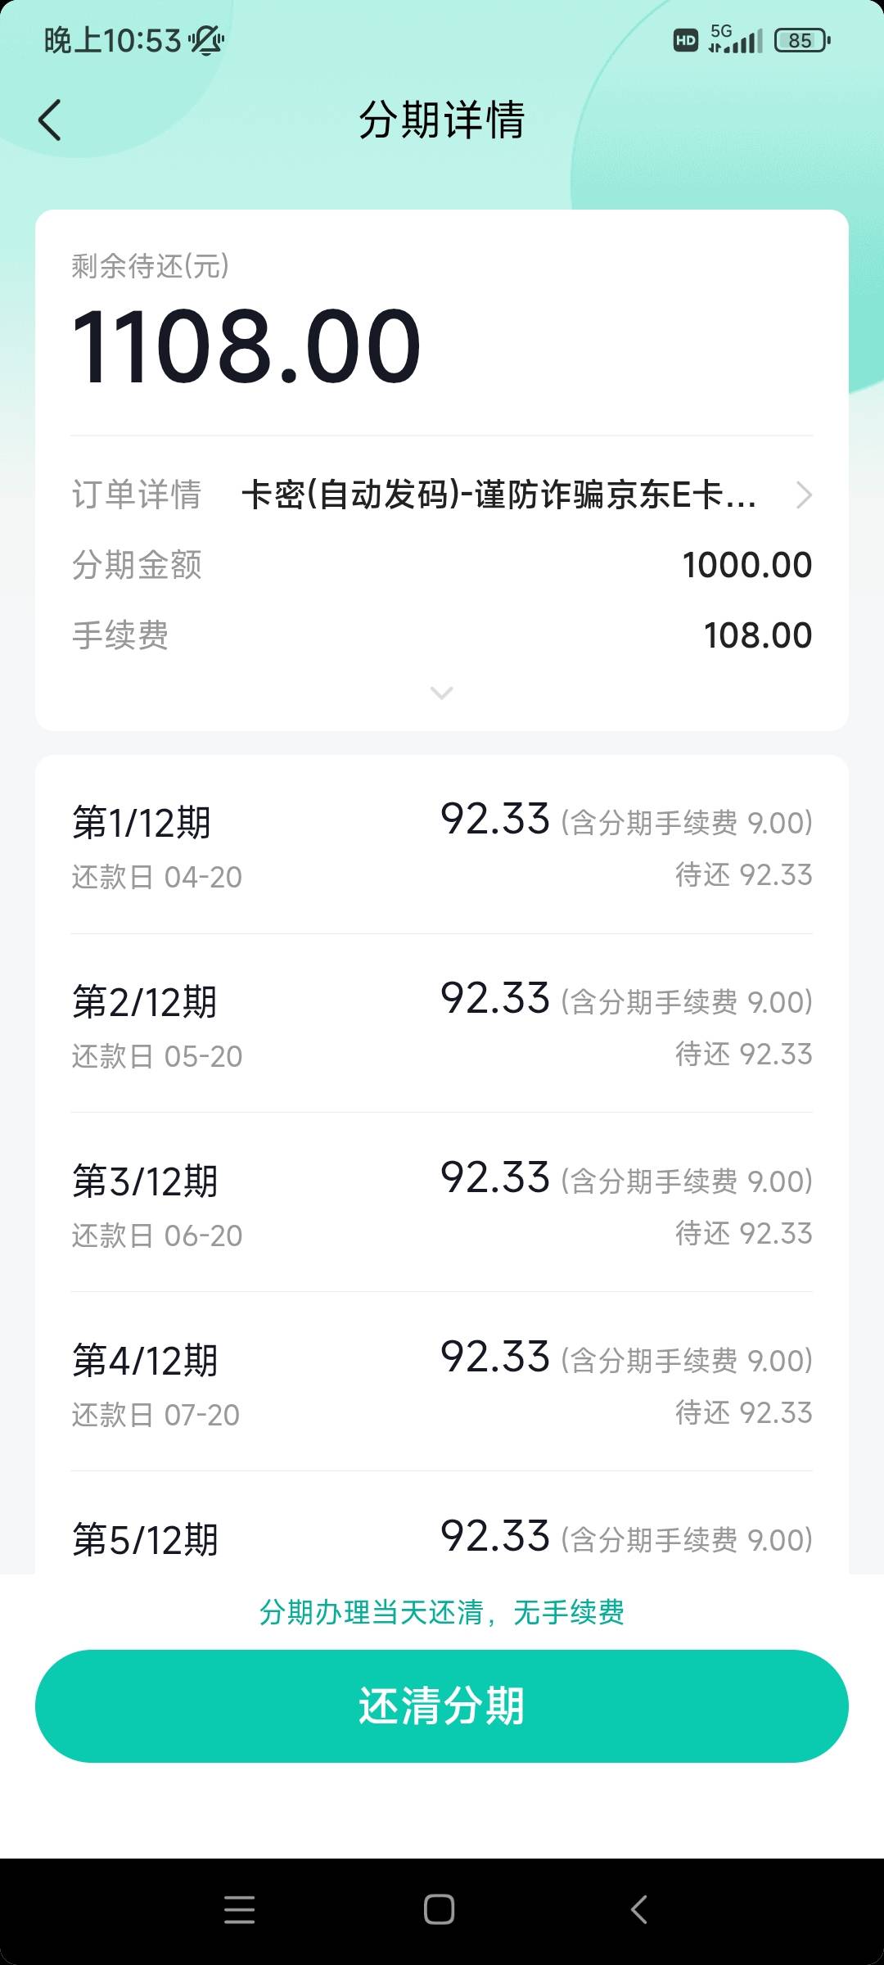Tap the HD indicator icon
The image size is (884, 1965).
[x=686, y=40]
